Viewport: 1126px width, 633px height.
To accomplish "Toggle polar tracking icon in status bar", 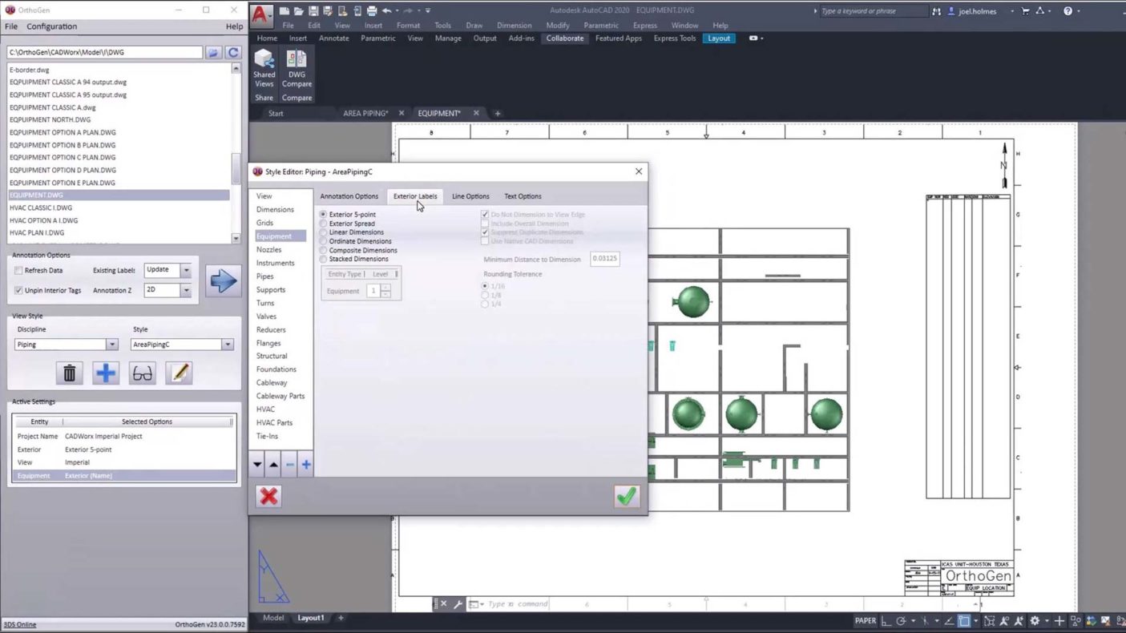I will pyautogui.click(x=902, y=621).
